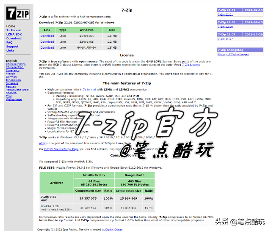Viewport: 271px width, 231px height.
Task: Click the 39 357 375 table cell
Action: point(88,198)
